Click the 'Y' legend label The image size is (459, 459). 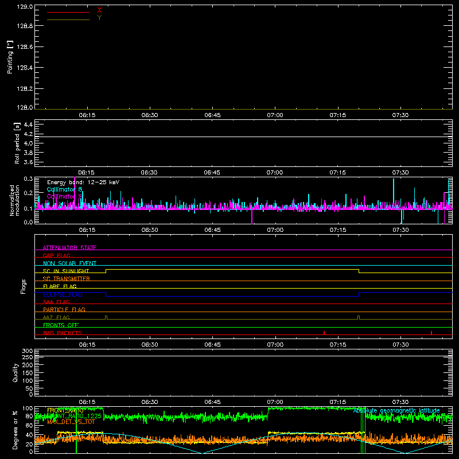(x=99, y=18)
